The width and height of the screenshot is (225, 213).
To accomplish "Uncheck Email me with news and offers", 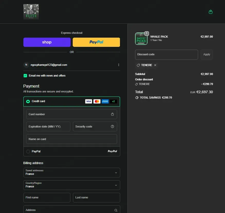I will coord(25,76).
